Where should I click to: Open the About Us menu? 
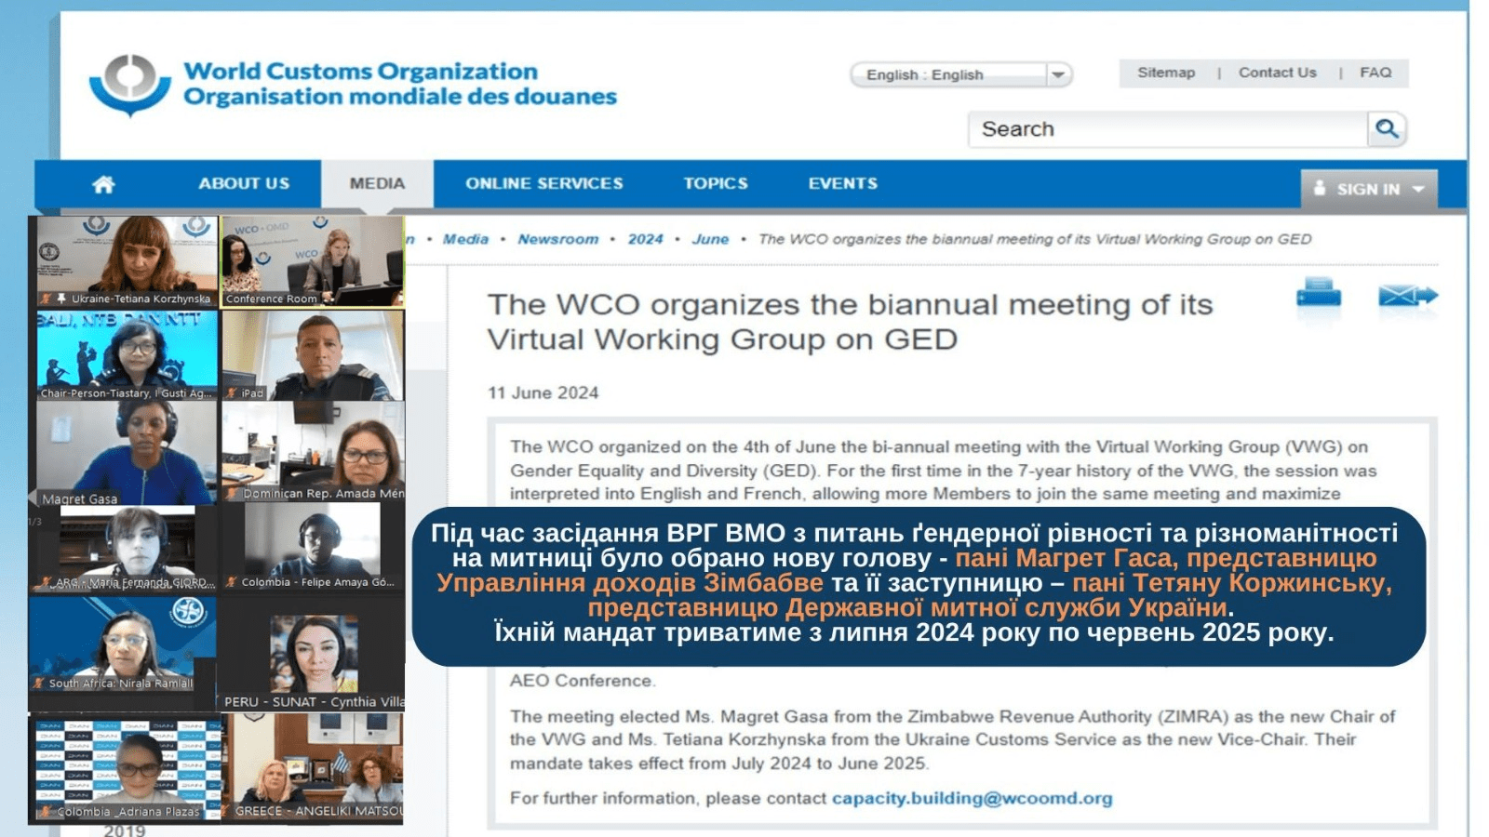pyautogui.click(x=244, y=183)
